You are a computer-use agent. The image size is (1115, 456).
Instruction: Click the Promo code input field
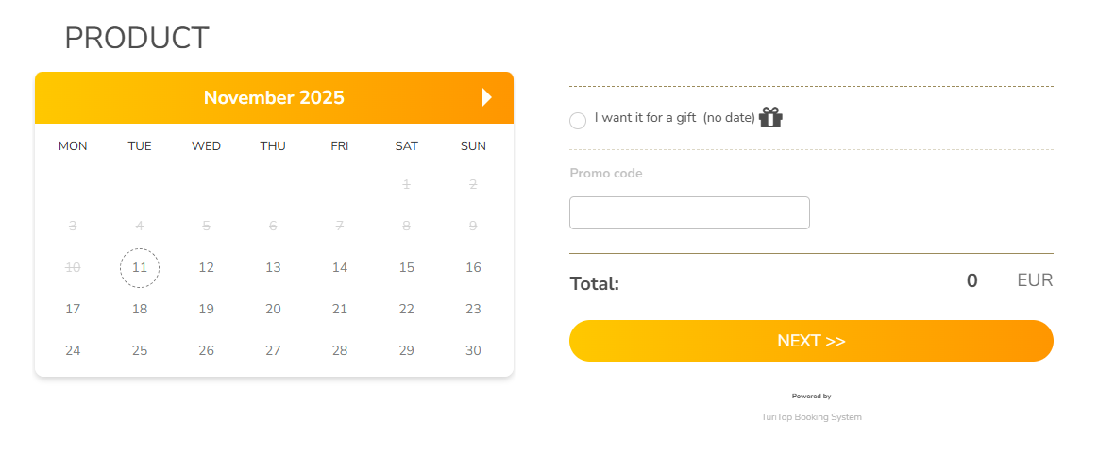[x=689, y=212]
